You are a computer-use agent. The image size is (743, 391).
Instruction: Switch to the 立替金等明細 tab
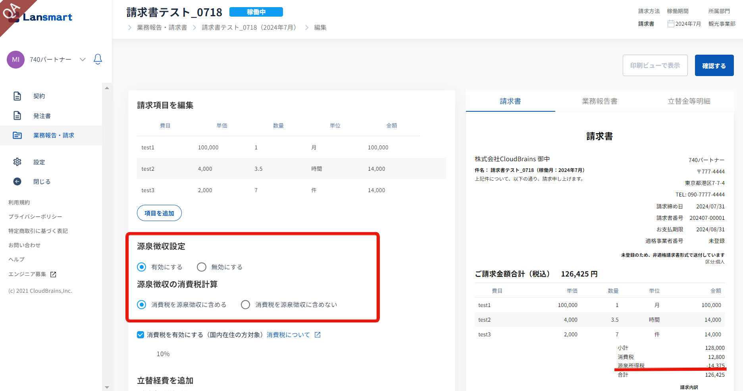[689, 101]
